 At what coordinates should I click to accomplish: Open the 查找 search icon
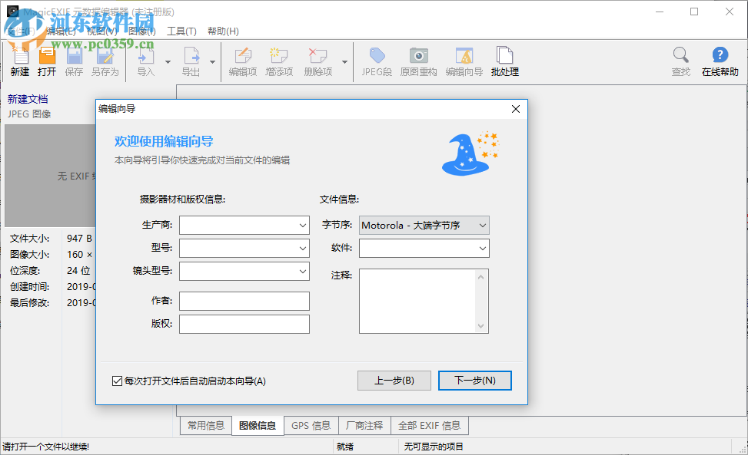(x=680, y=60)
